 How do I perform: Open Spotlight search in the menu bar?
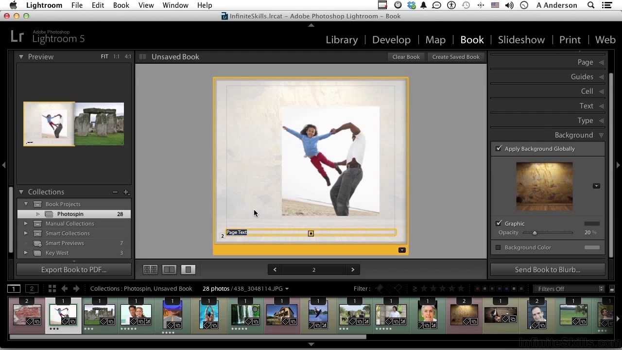(591, 5)
